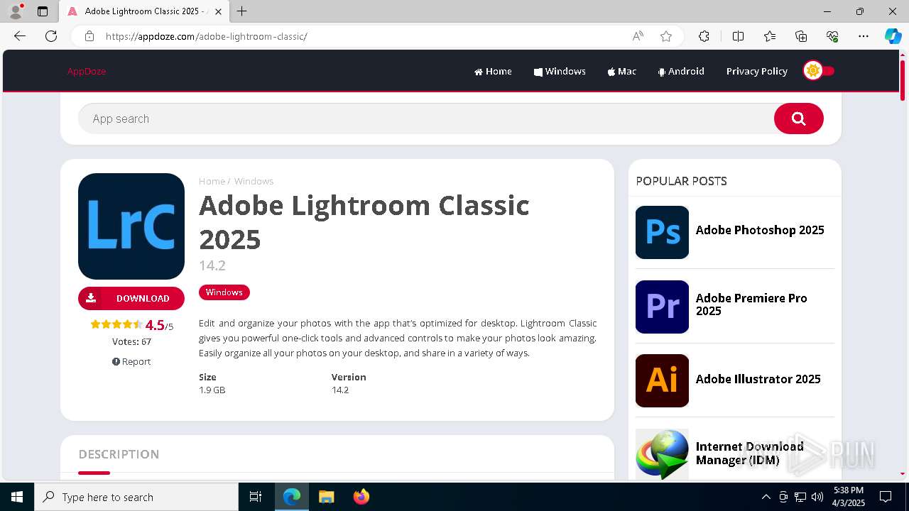Click the Windows breadcrumb link
Image resolution: width=909 pixels, height=511 pixels.
[x=254, y=181]
